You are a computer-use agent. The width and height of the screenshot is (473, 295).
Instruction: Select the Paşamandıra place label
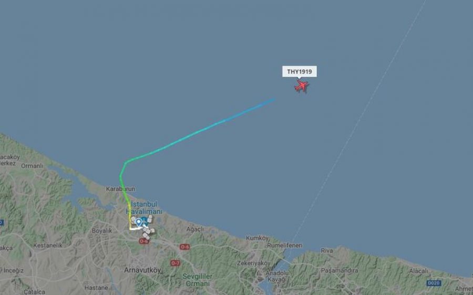340,270
